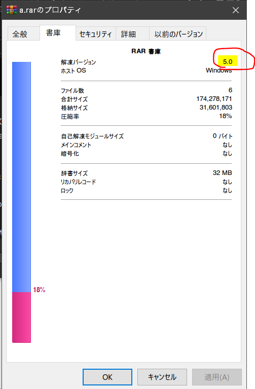Click the blue portion of compression bar
Image resolution: width=255 pixels, height=389 pixels.
tap(22, 177)
